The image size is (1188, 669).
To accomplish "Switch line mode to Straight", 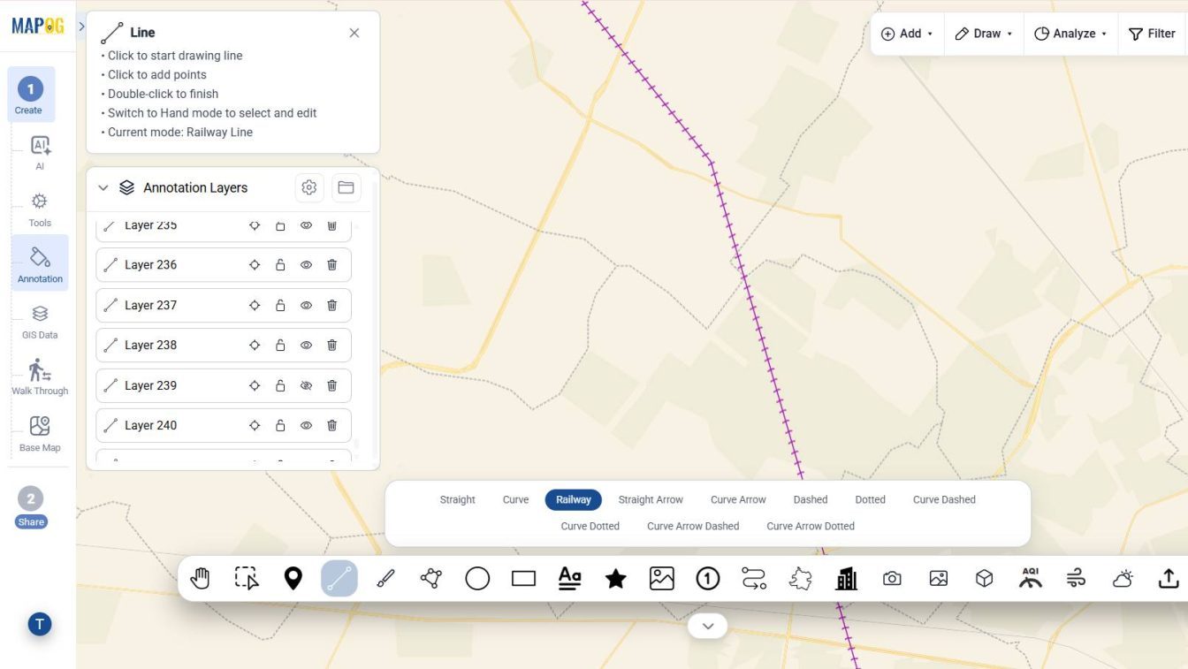I will (x=458, y=499).
